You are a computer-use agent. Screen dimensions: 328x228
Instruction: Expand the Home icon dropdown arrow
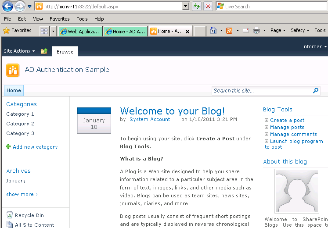point(221,31)
